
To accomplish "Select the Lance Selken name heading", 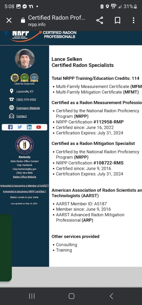I will tap(67, 59).
